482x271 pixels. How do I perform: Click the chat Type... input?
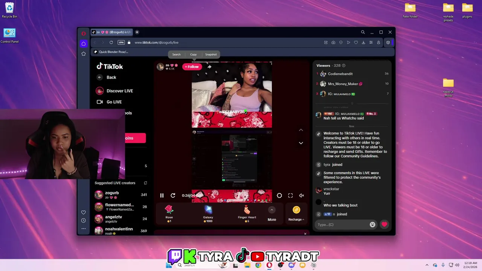pyautogui.click(x=342, y=225)
